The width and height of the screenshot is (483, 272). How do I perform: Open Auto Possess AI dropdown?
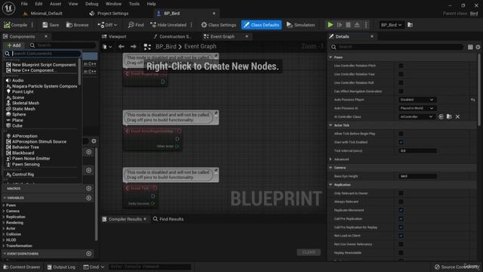[417, 108]
